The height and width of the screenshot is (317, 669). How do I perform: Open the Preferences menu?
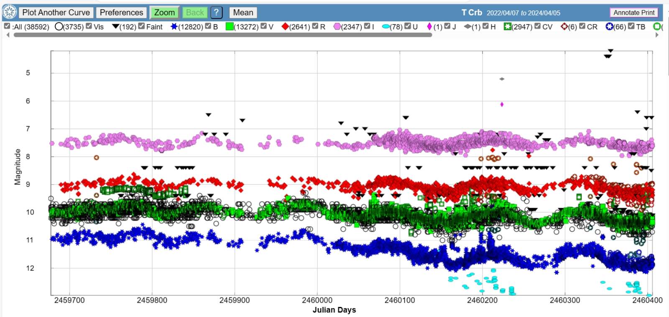[121, 13]
